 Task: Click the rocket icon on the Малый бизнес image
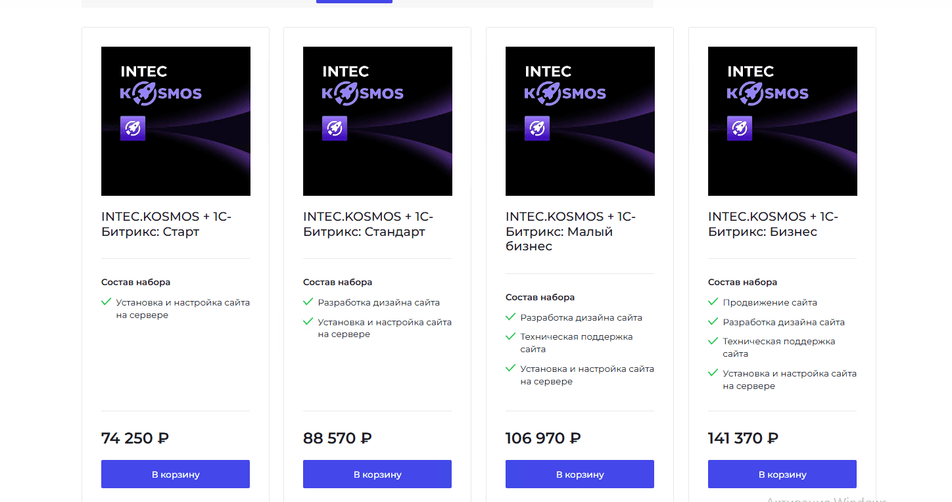537,128
